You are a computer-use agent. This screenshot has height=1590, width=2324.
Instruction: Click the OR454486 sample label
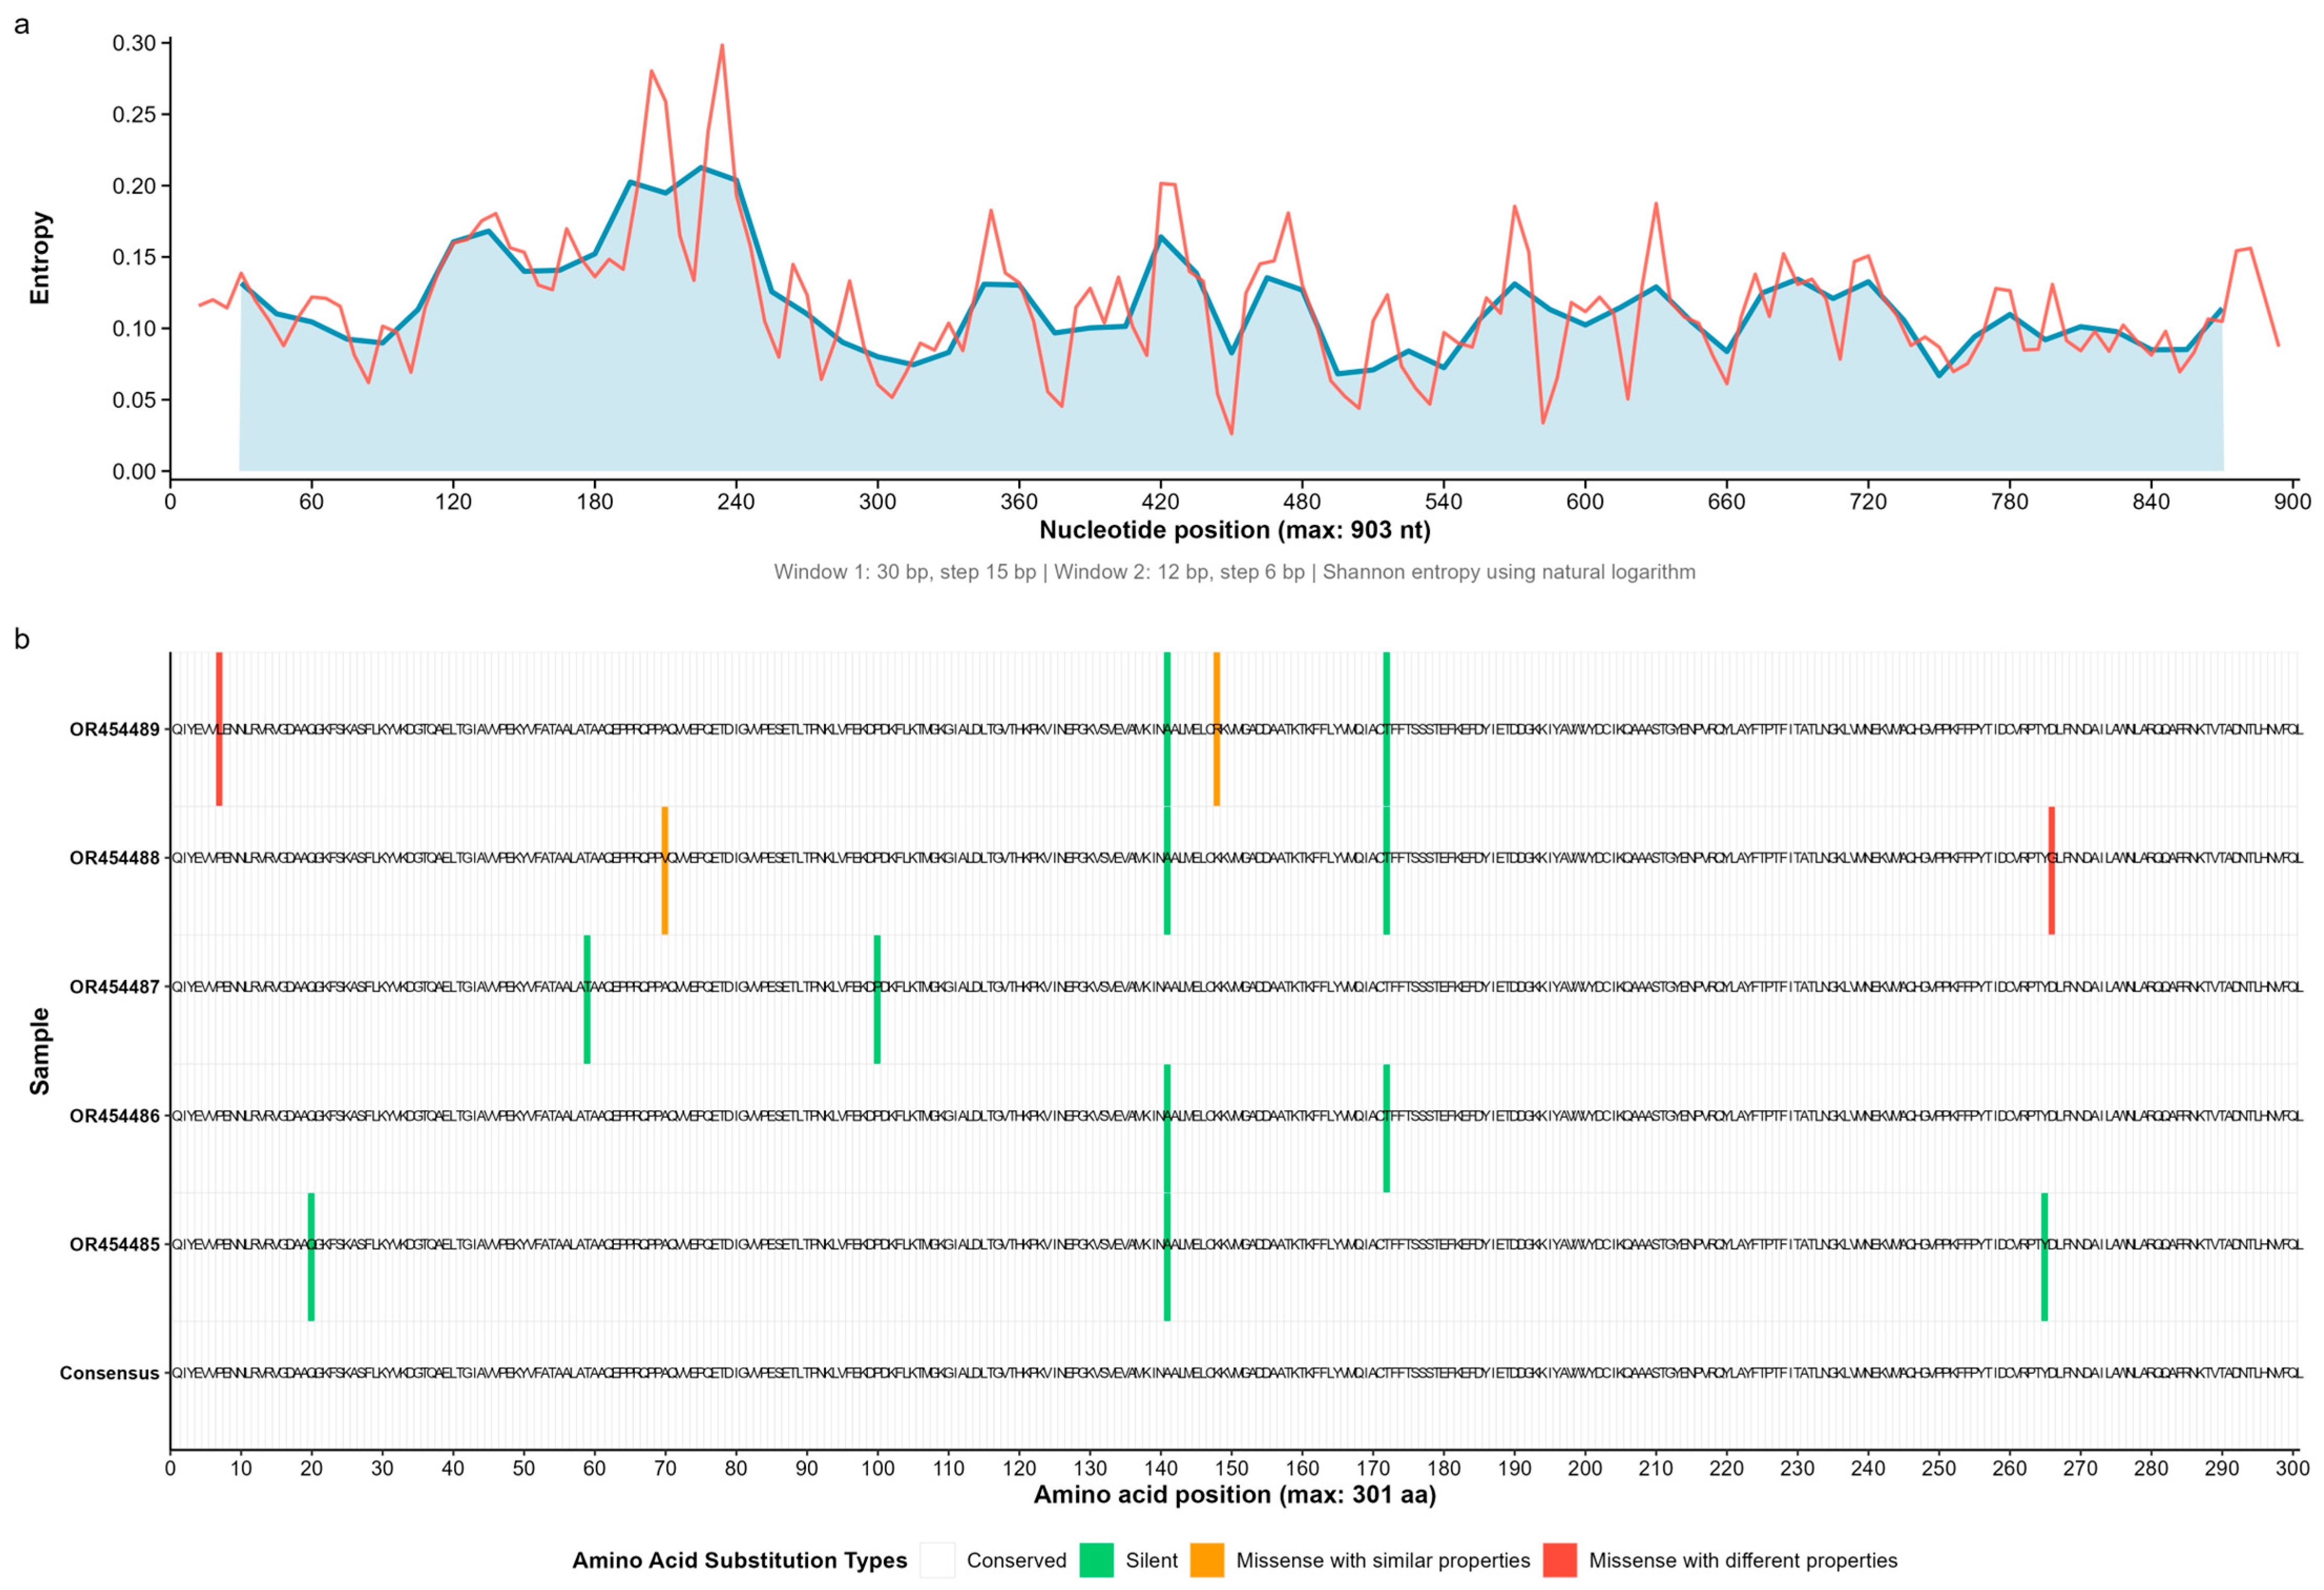tap(114, 1116)
